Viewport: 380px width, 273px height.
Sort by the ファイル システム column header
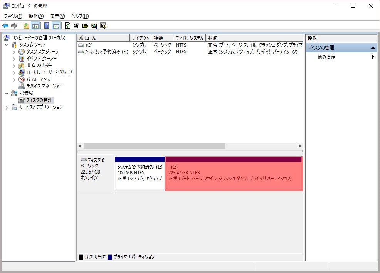[190, 38]
